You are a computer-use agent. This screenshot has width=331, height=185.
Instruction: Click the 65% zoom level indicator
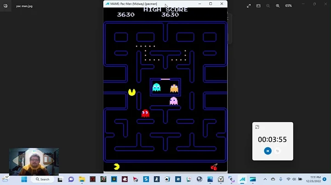289,5
